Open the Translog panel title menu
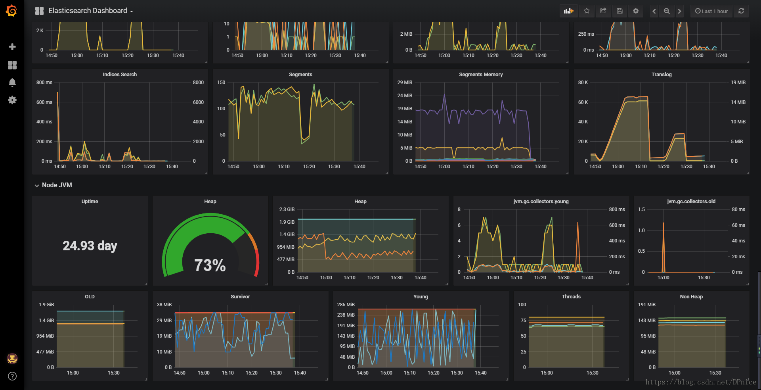The width and height of the screenshot is (761, 390). pos(662,75)
